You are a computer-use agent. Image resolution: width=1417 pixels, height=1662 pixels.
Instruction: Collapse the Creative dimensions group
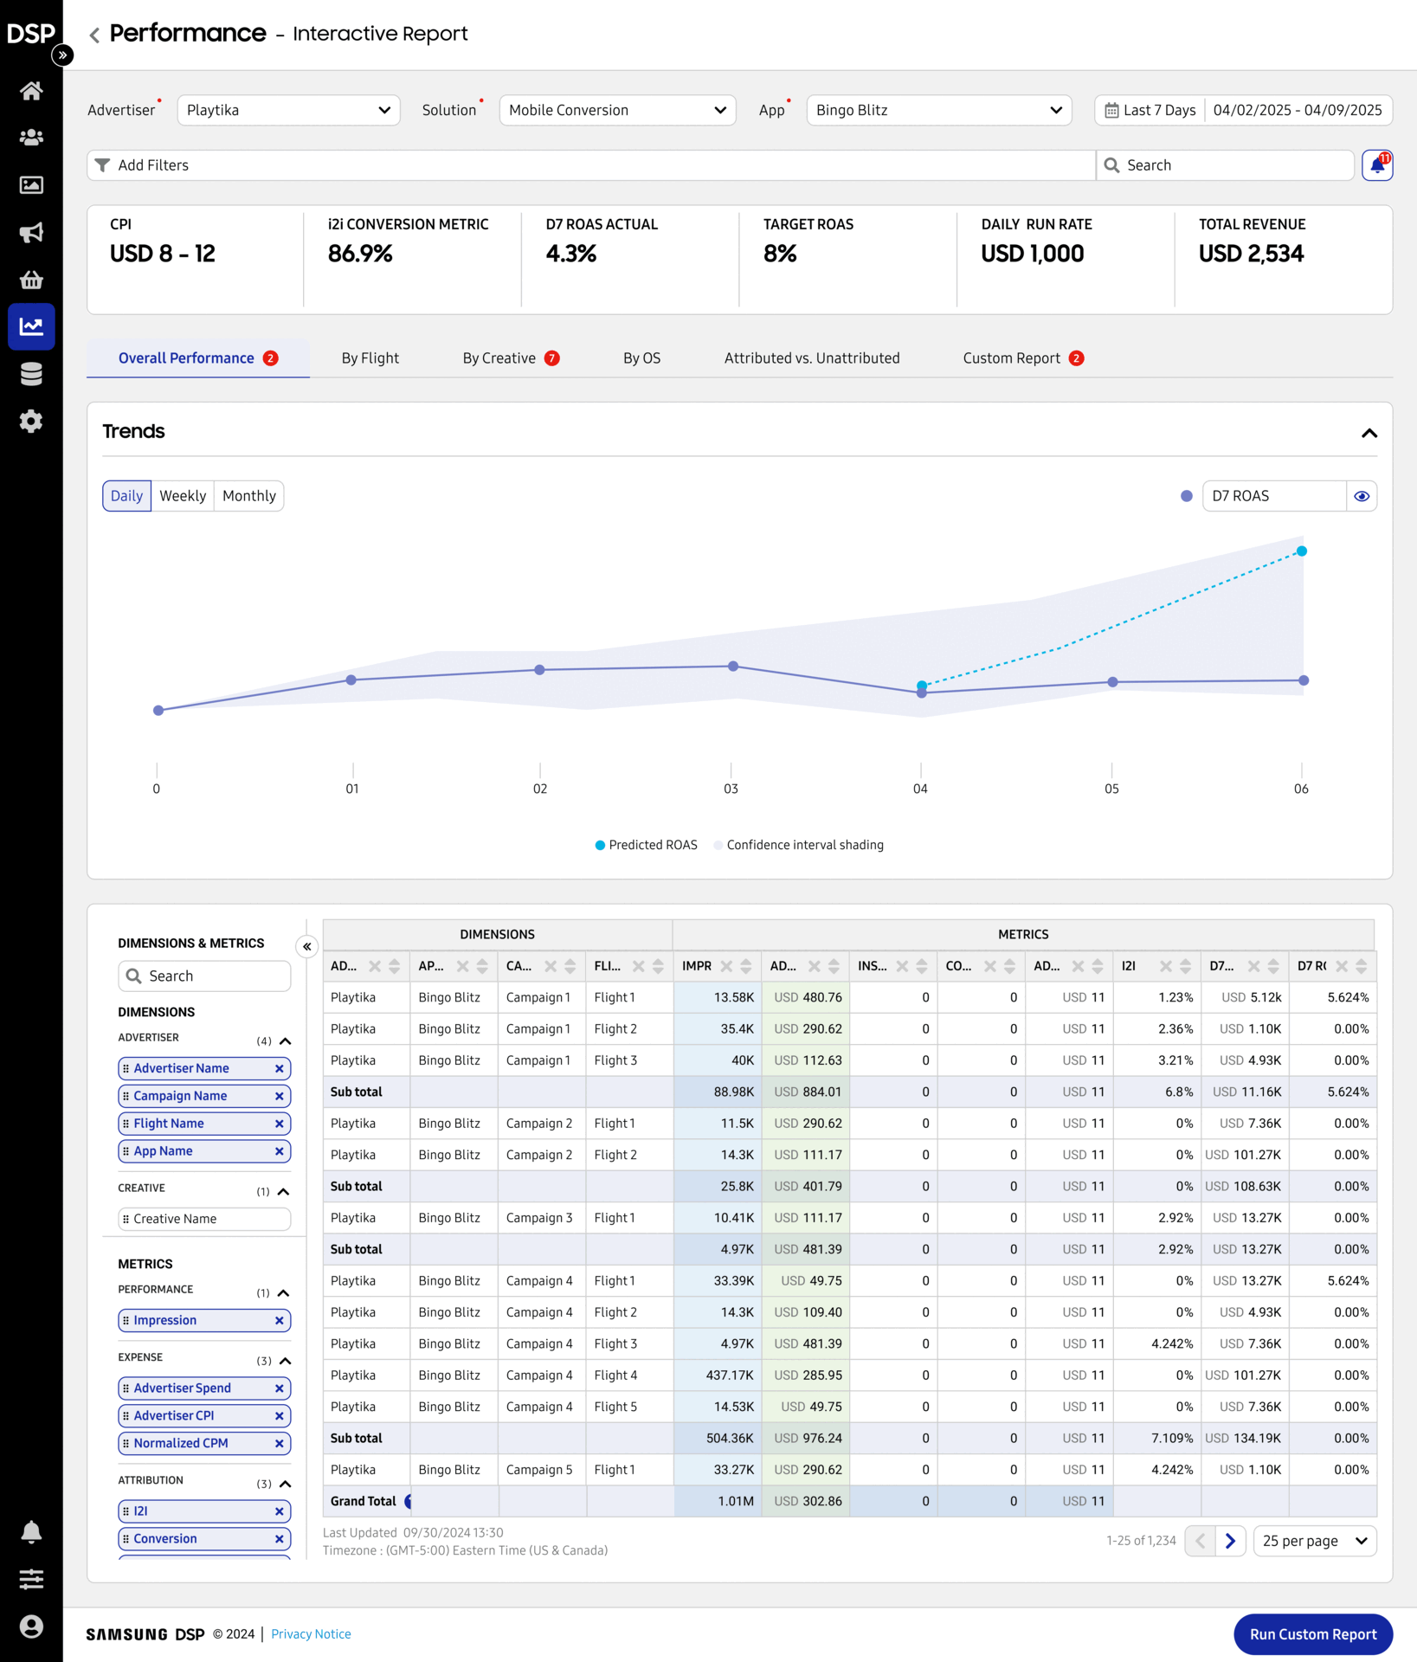click(x=284, y=1192)
